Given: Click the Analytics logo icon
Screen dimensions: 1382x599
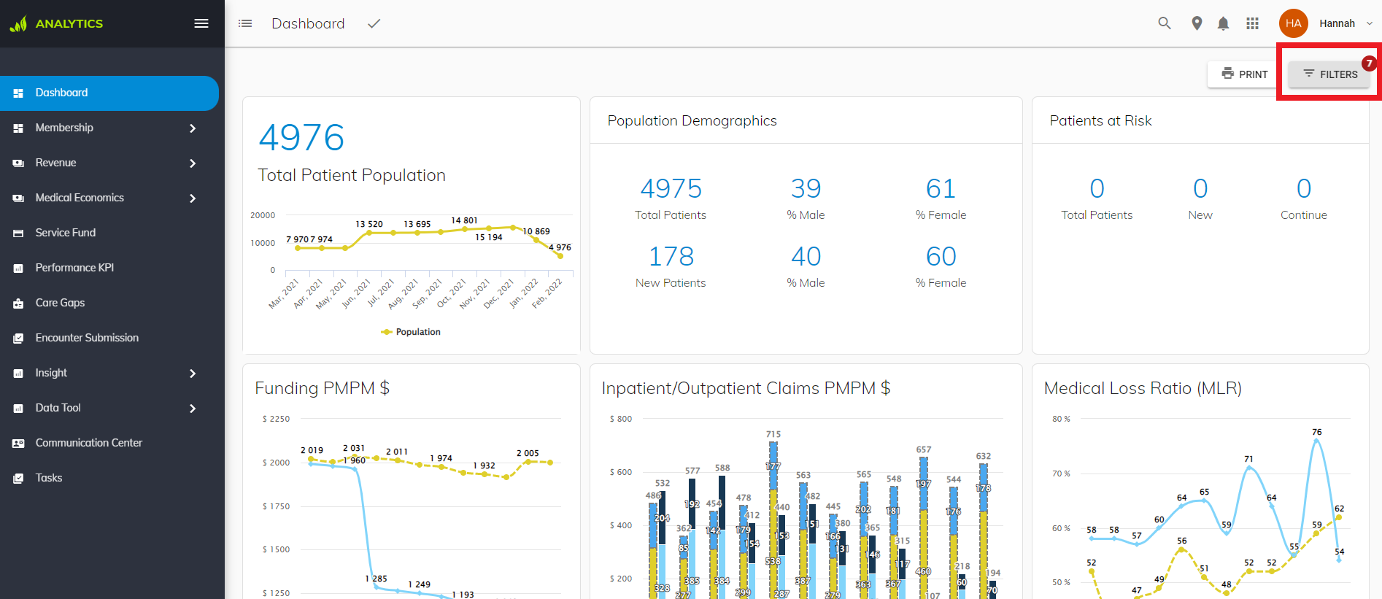Looking at the screenshot, I should pyautogui.click(x=18, y=24).
